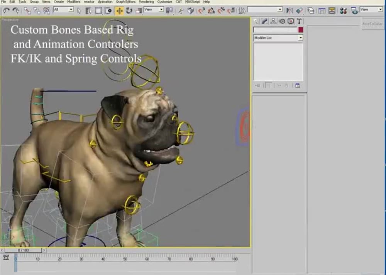Click the object color swatch
Viewport: 386px width, 275px height.
301,29
